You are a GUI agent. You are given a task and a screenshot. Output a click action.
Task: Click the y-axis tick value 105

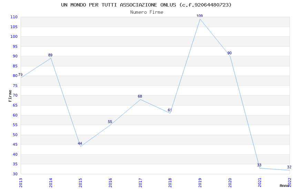(14, 27)
